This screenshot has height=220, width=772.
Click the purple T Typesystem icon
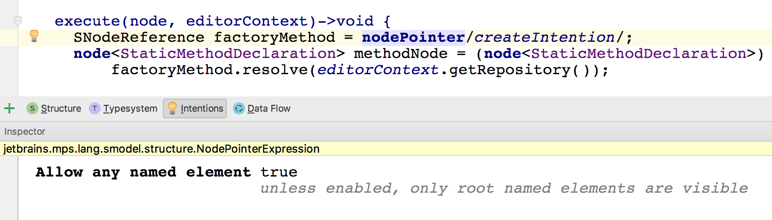pyautogui.click(x=95, y=108)
